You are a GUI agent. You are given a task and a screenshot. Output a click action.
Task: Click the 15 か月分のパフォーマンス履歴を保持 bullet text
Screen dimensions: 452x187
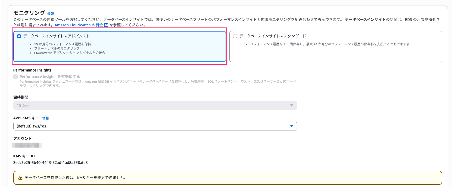click(63, 44)
